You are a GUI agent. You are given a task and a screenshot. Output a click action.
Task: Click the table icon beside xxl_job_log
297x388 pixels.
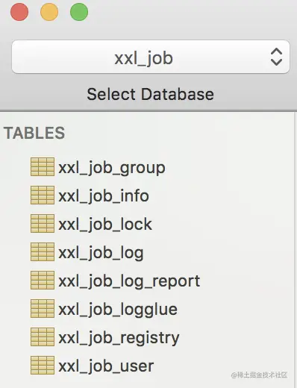point(43,251)
